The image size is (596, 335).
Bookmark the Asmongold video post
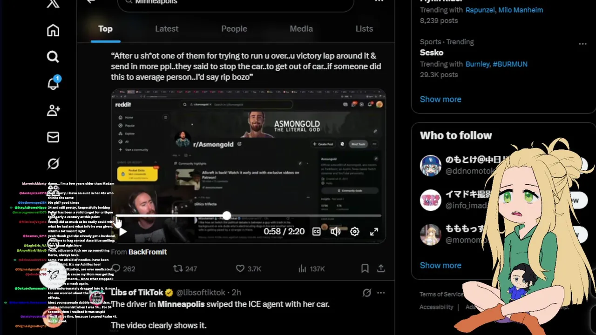click(365, 268)
